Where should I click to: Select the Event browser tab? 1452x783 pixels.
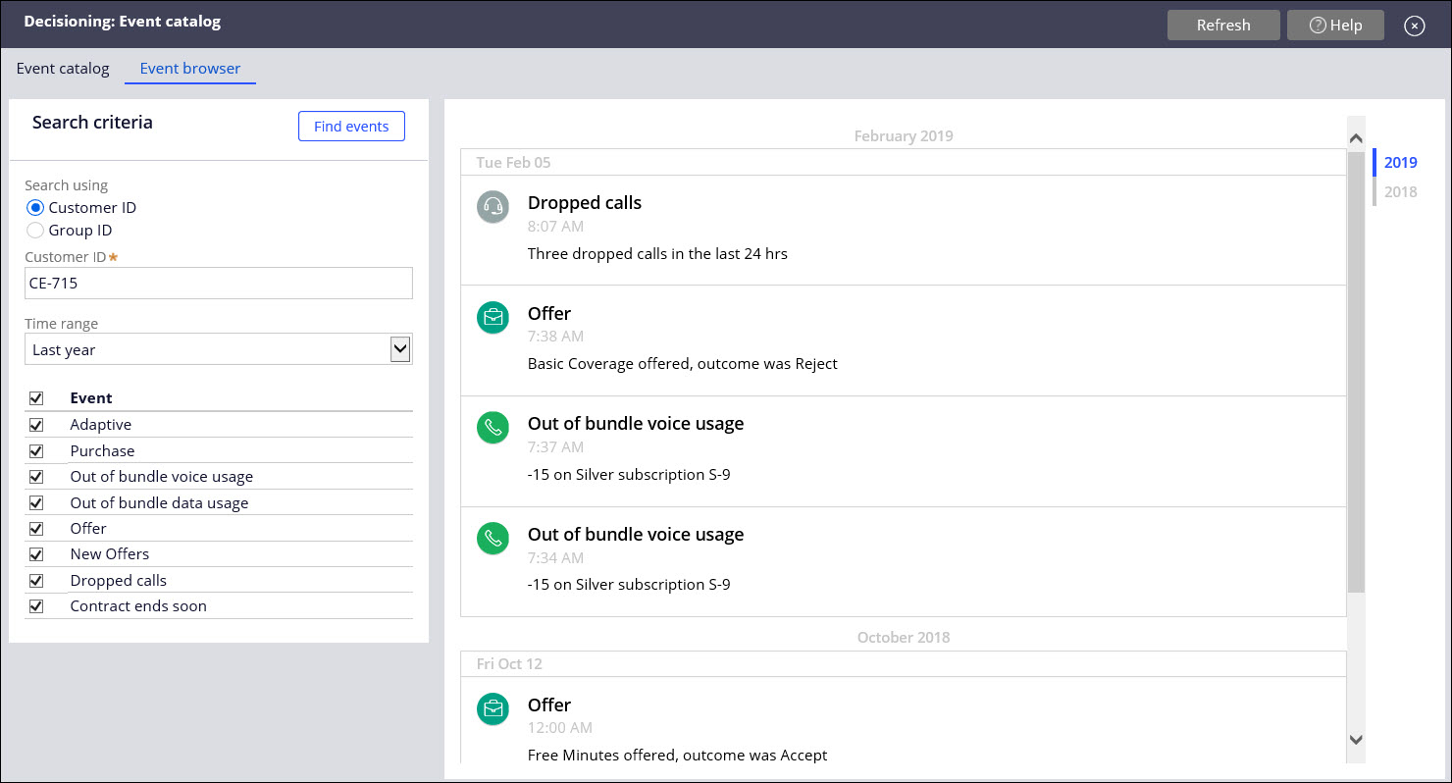coord(190,69)
